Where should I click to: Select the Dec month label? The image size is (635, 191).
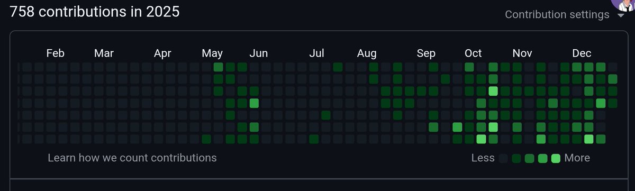582,53
